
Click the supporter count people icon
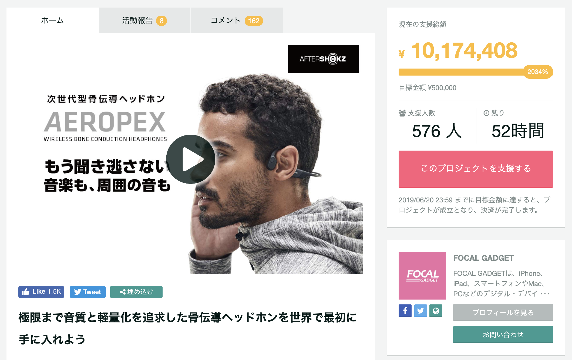point(402,113)
